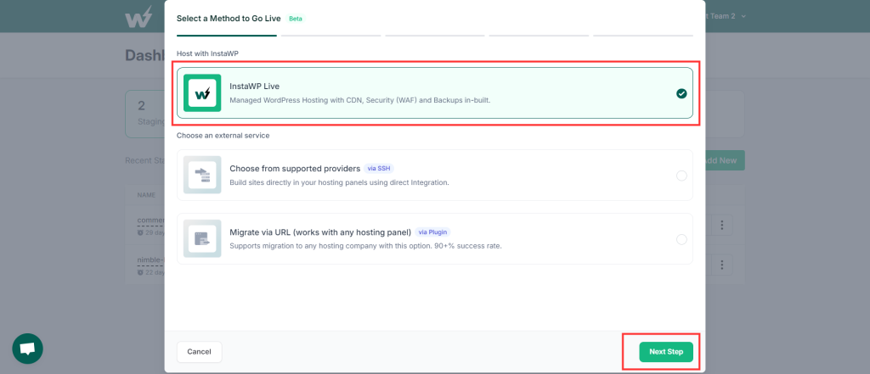The height and width of the screenshot is (374, 870).
Task: Click 'Managed WordPress Hosting' description text
Action: 360,101
